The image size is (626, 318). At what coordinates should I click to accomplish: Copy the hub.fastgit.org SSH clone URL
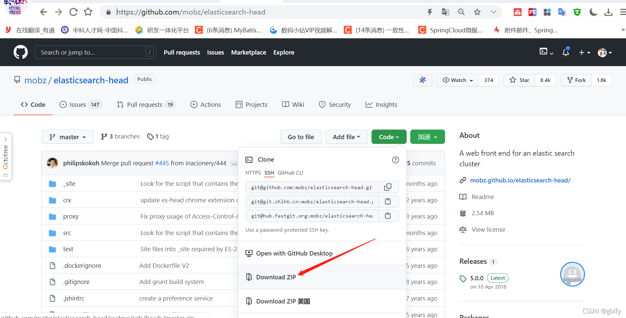coord(388,216)
